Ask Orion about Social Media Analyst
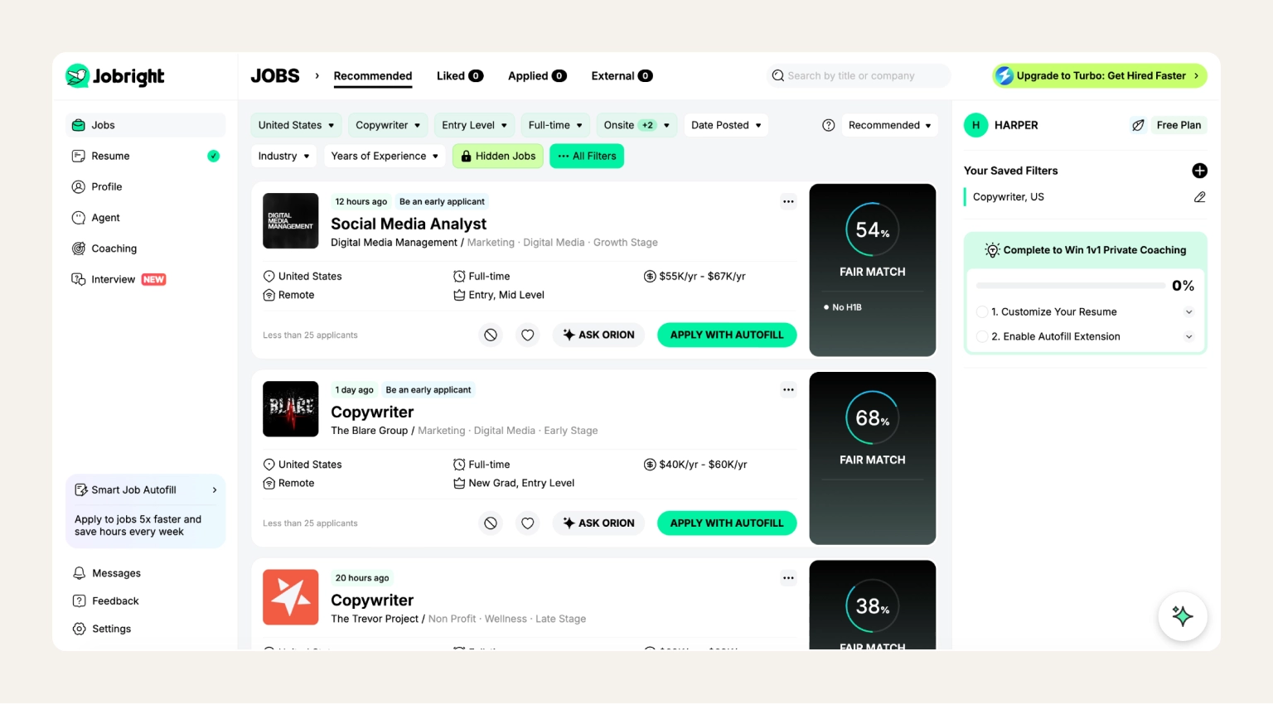1273x704 pixels. coord(598,335)
